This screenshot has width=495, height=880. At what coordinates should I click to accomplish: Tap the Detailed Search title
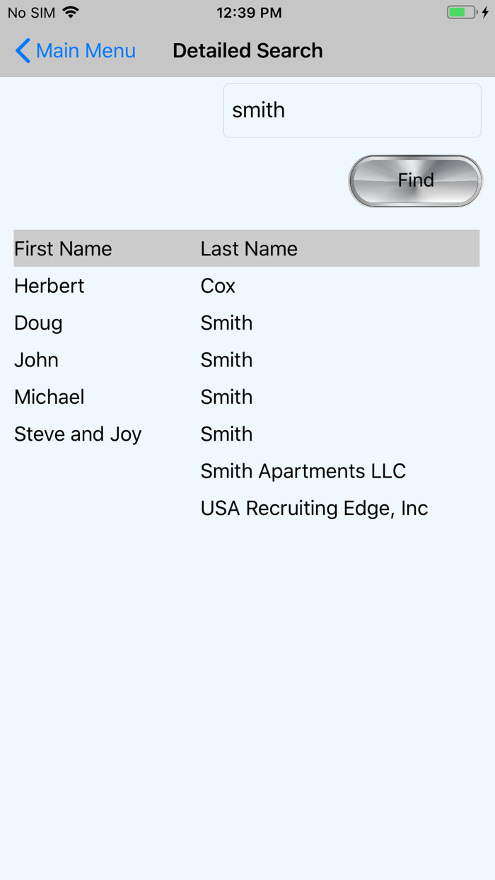pyautogui.click(x=248, y=50)
